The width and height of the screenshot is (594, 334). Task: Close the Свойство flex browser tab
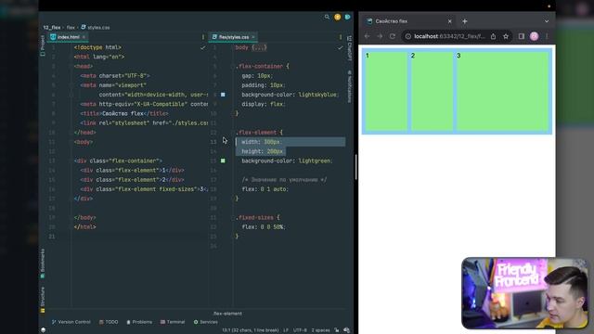point(449,21)
